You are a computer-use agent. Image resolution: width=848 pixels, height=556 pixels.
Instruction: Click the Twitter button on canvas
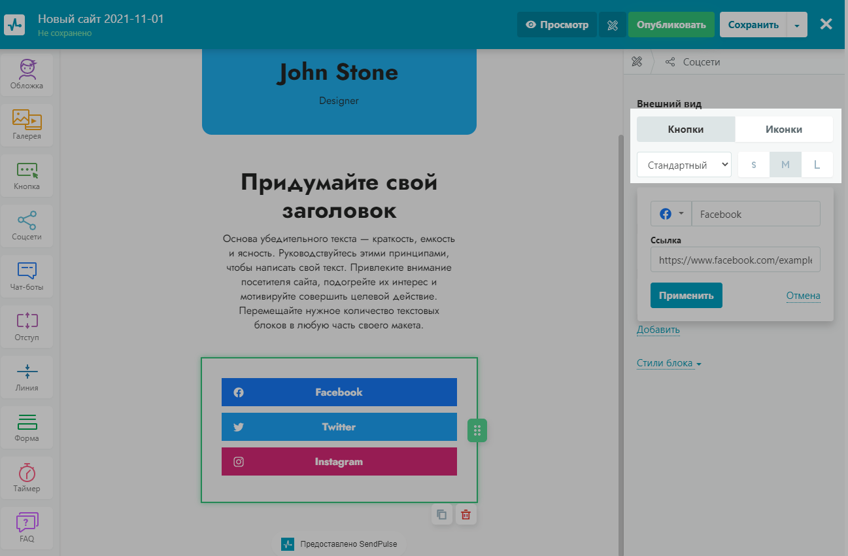click(x=339, y=427)
